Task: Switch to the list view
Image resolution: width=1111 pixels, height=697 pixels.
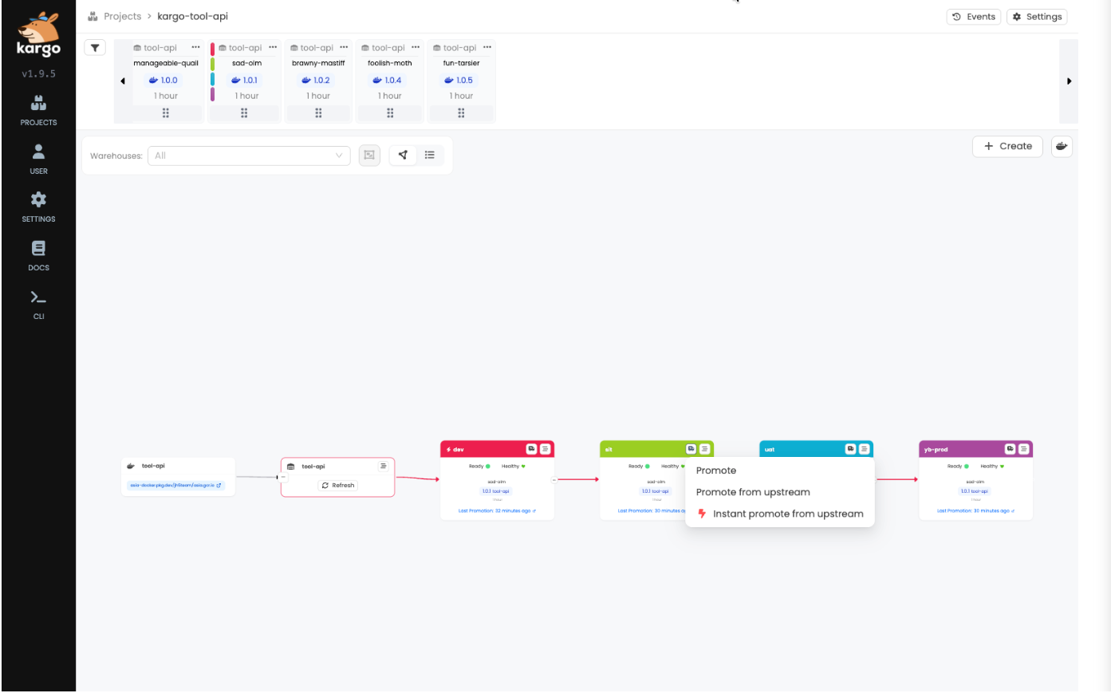Action: pyautogui.click(x=430, y=156)
